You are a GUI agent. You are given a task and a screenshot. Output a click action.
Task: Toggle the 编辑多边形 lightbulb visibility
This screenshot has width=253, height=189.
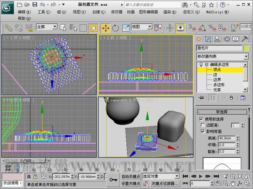[x=201, y=65]
